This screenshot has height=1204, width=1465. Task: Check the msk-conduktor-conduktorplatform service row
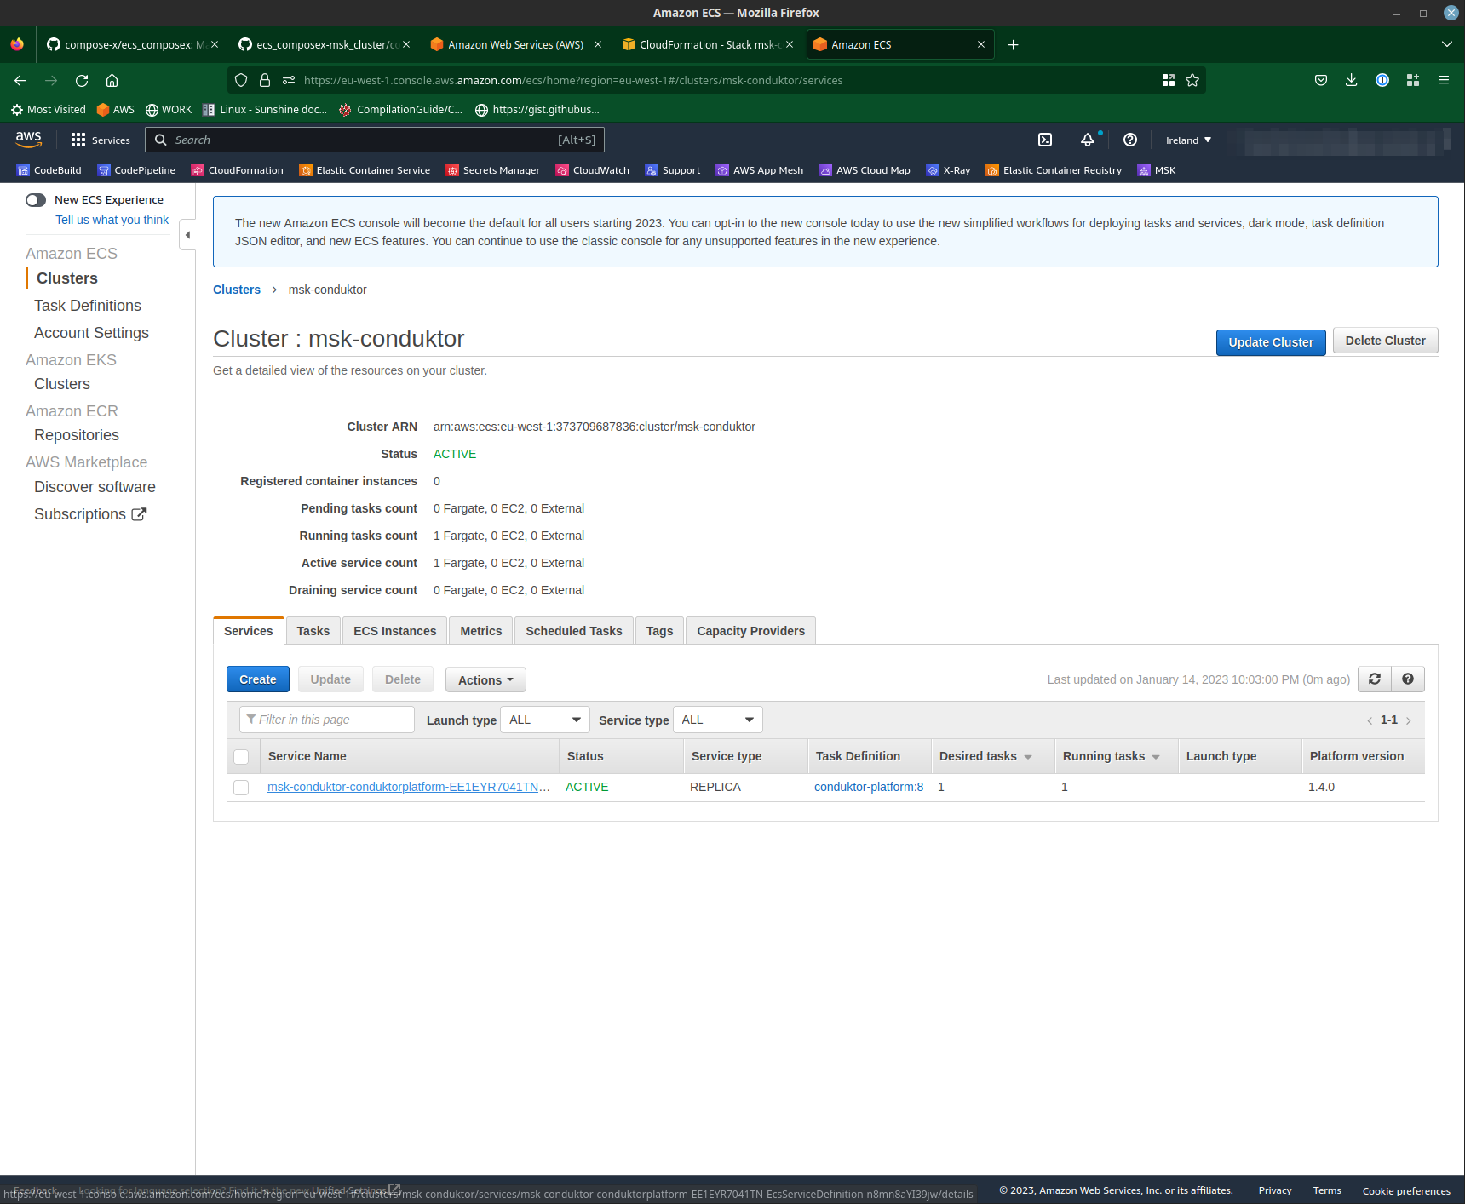point(241,788)
